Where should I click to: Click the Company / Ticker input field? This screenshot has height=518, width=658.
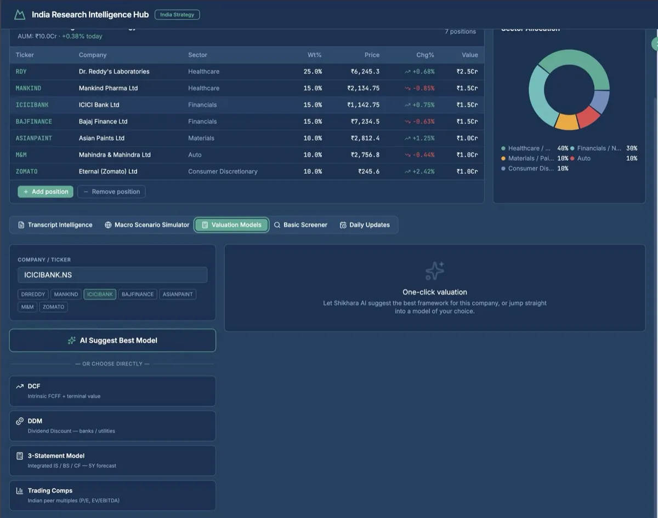pos(112,275)
